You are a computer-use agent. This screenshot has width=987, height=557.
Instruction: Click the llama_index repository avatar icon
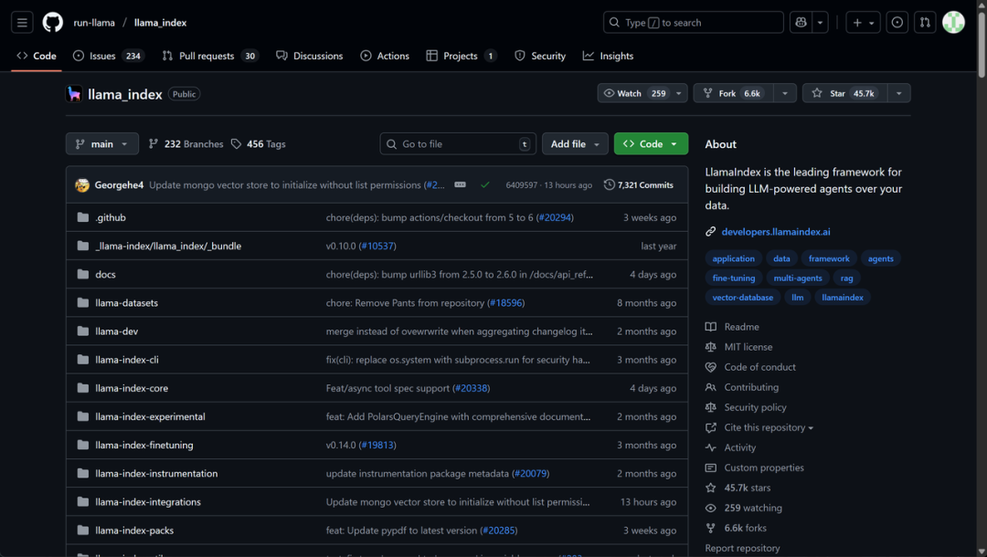(x=74, y=94)
